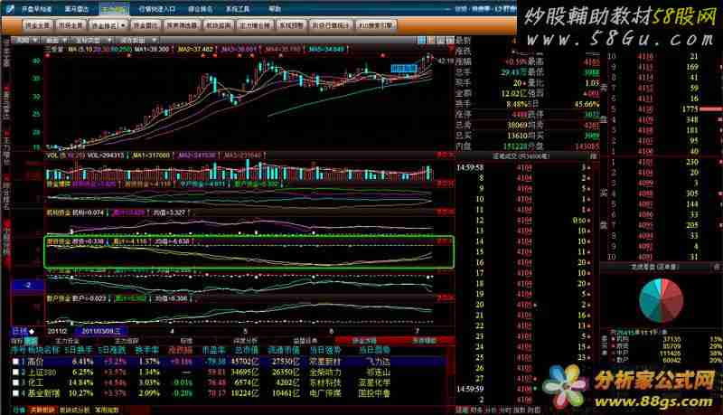Click the K10 search engine toolbar button
This screenshot has width=723, height=415.
(376, 25)
